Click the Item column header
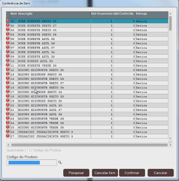This screenshot has width=179, height=181. (14, 15)
